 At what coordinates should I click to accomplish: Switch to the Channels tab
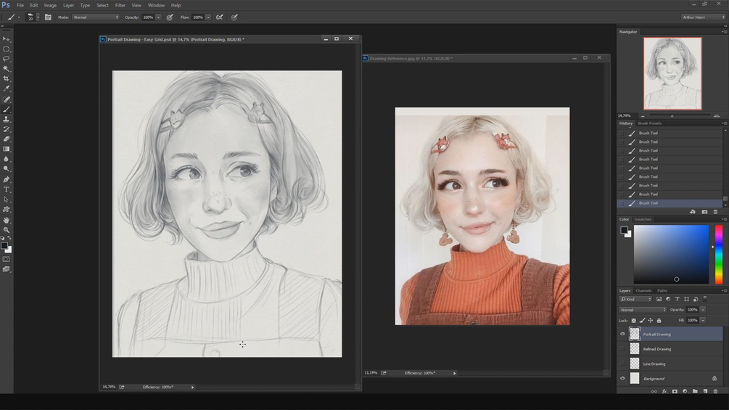point(643,290)
